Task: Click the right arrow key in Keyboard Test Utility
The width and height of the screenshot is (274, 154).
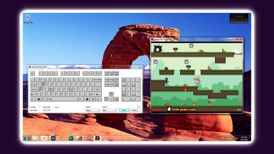Action: tap(116, 99)
